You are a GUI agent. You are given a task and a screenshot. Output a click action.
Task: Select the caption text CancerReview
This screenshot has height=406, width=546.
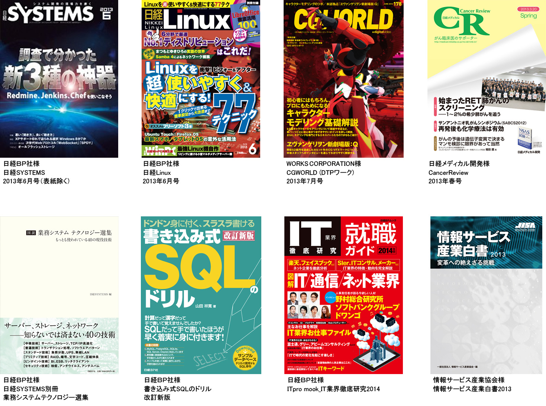[449, 173]
